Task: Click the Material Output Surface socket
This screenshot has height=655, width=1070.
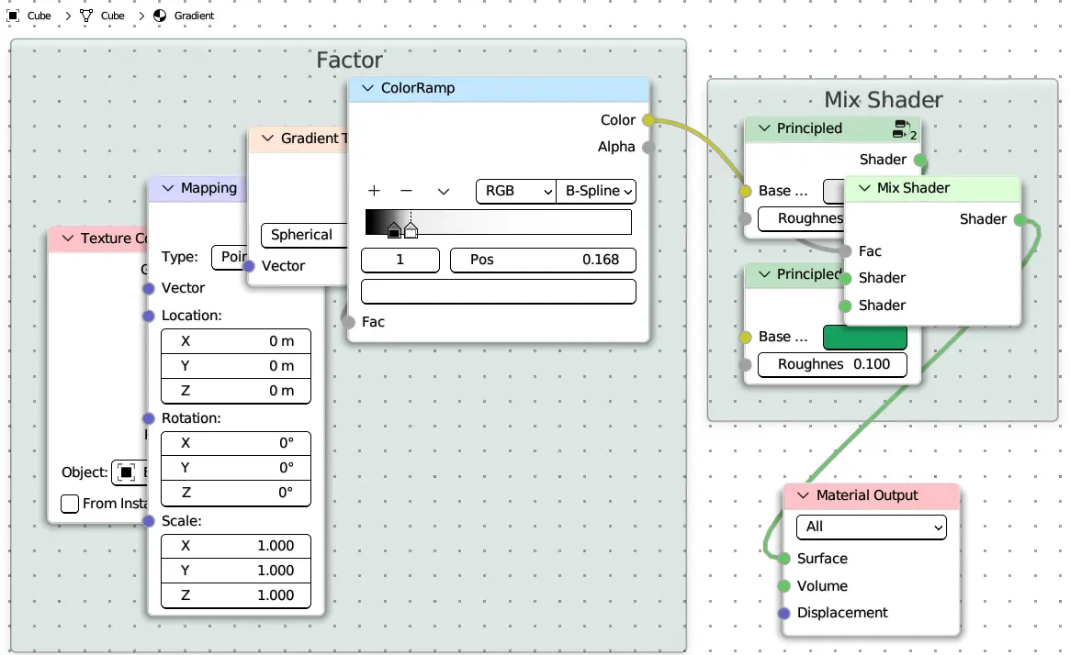Action: (x=784, y=558)
